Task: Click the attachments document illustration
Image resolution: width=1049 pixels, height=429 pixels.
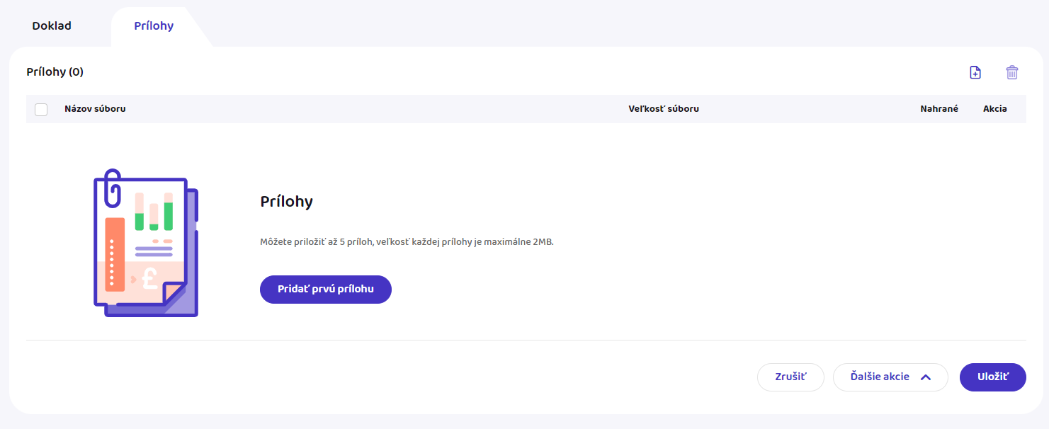Action: click(x=146, y=244)
